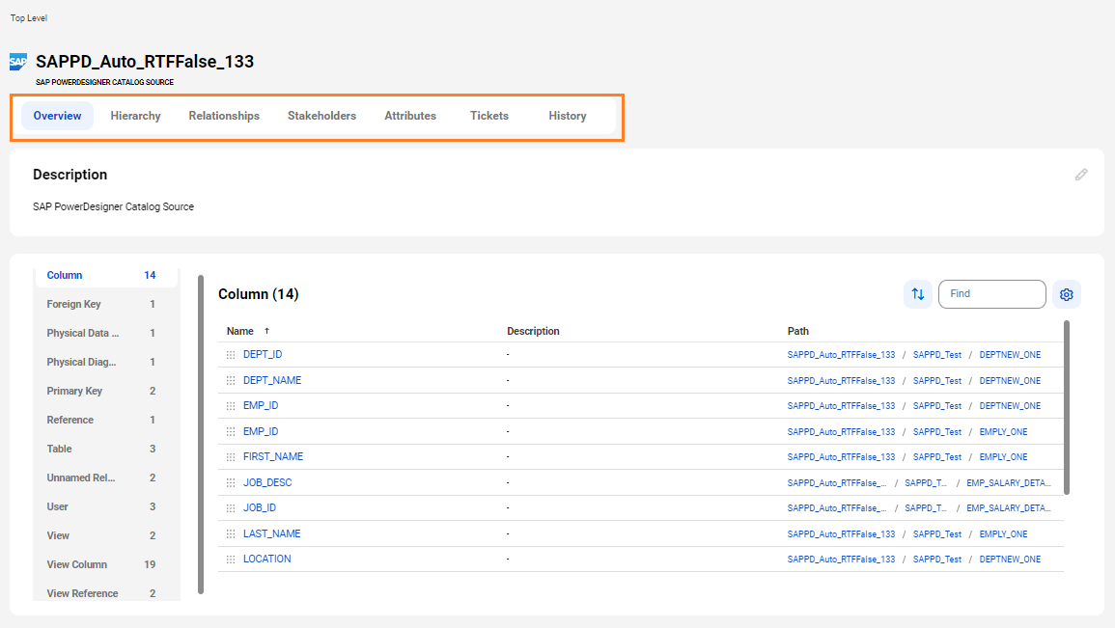Image resolution: width=1115 pixels, height=628 pixels.
Task: Open the History tab
Action: click(x=568, y=116)
